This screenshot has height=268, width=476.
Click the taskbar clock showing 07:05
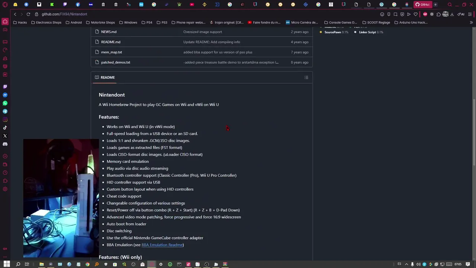pyautogui.click(x=458, y=264)
